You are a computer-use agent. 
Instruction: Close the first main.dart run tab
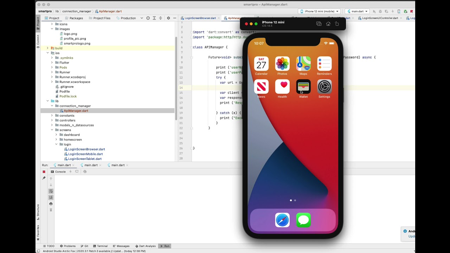coord(73,165)
